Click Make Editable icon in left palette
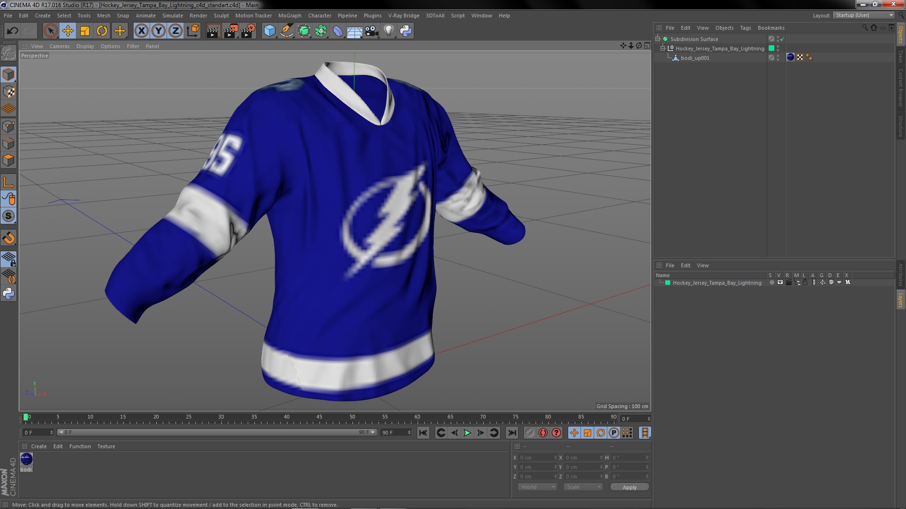The width and height of the screenshot is (906, 509). [x=8, y=53]
